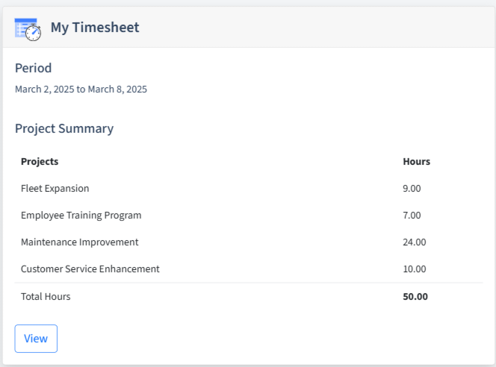
Task: Click the 24.00 hours value
Action: [x=415, y=242]
